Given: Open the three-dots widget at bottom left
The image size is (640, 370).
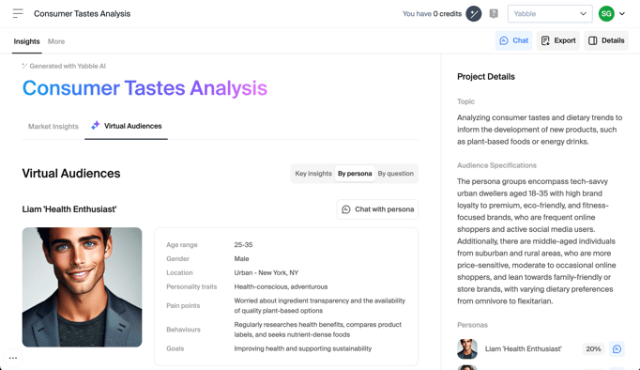Looking at the screenshot, I should tap(13, 358).
